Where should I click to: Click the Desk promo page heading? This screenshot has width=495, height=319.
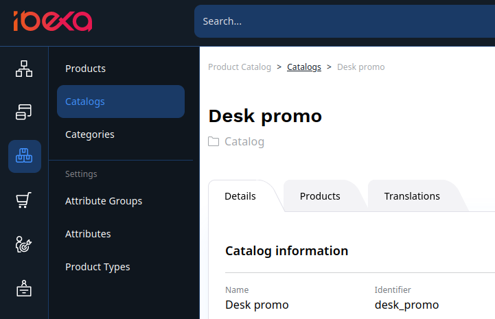point(265,116)
